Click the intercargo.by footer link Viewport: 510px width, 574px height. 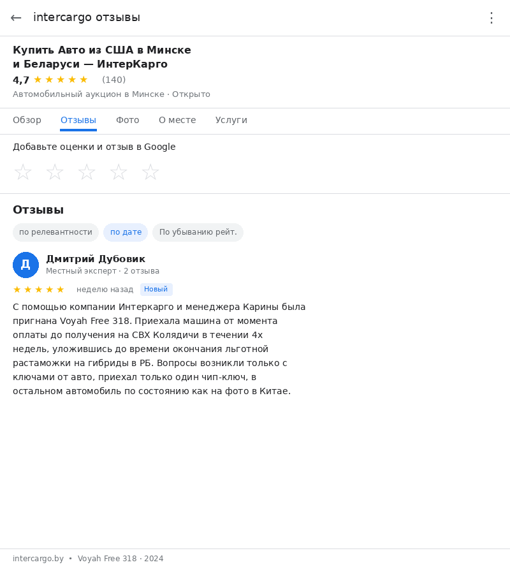coord(38,559)
